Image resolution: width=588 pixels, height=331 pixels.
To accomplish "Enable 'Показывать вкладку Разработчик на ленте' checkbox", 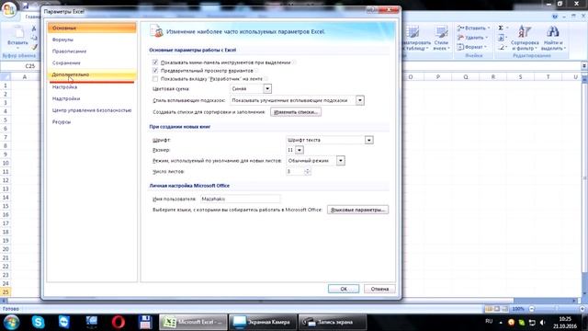I will [x=155, y=79].
